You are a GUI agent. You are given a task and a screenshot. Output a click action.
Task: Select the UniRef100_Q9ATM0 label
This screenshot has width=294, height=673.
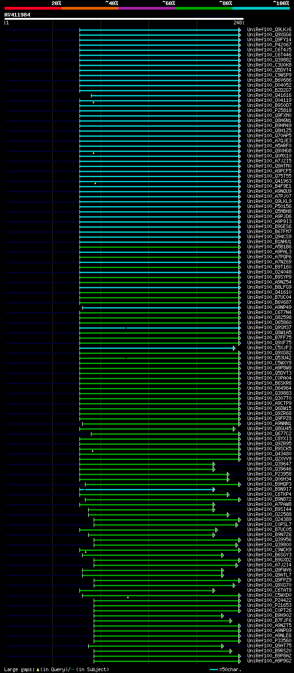pyautogui.click(x=269, y=166)
